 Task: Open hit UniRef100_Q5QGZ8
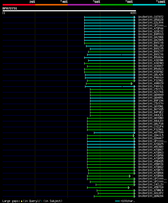pyautogui.click(x=151, y=20)
